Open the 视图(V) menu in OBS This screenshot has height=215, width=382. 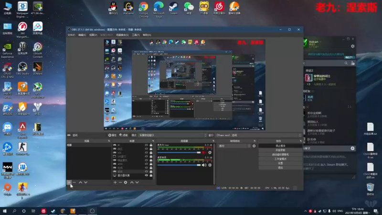point(93,35)
